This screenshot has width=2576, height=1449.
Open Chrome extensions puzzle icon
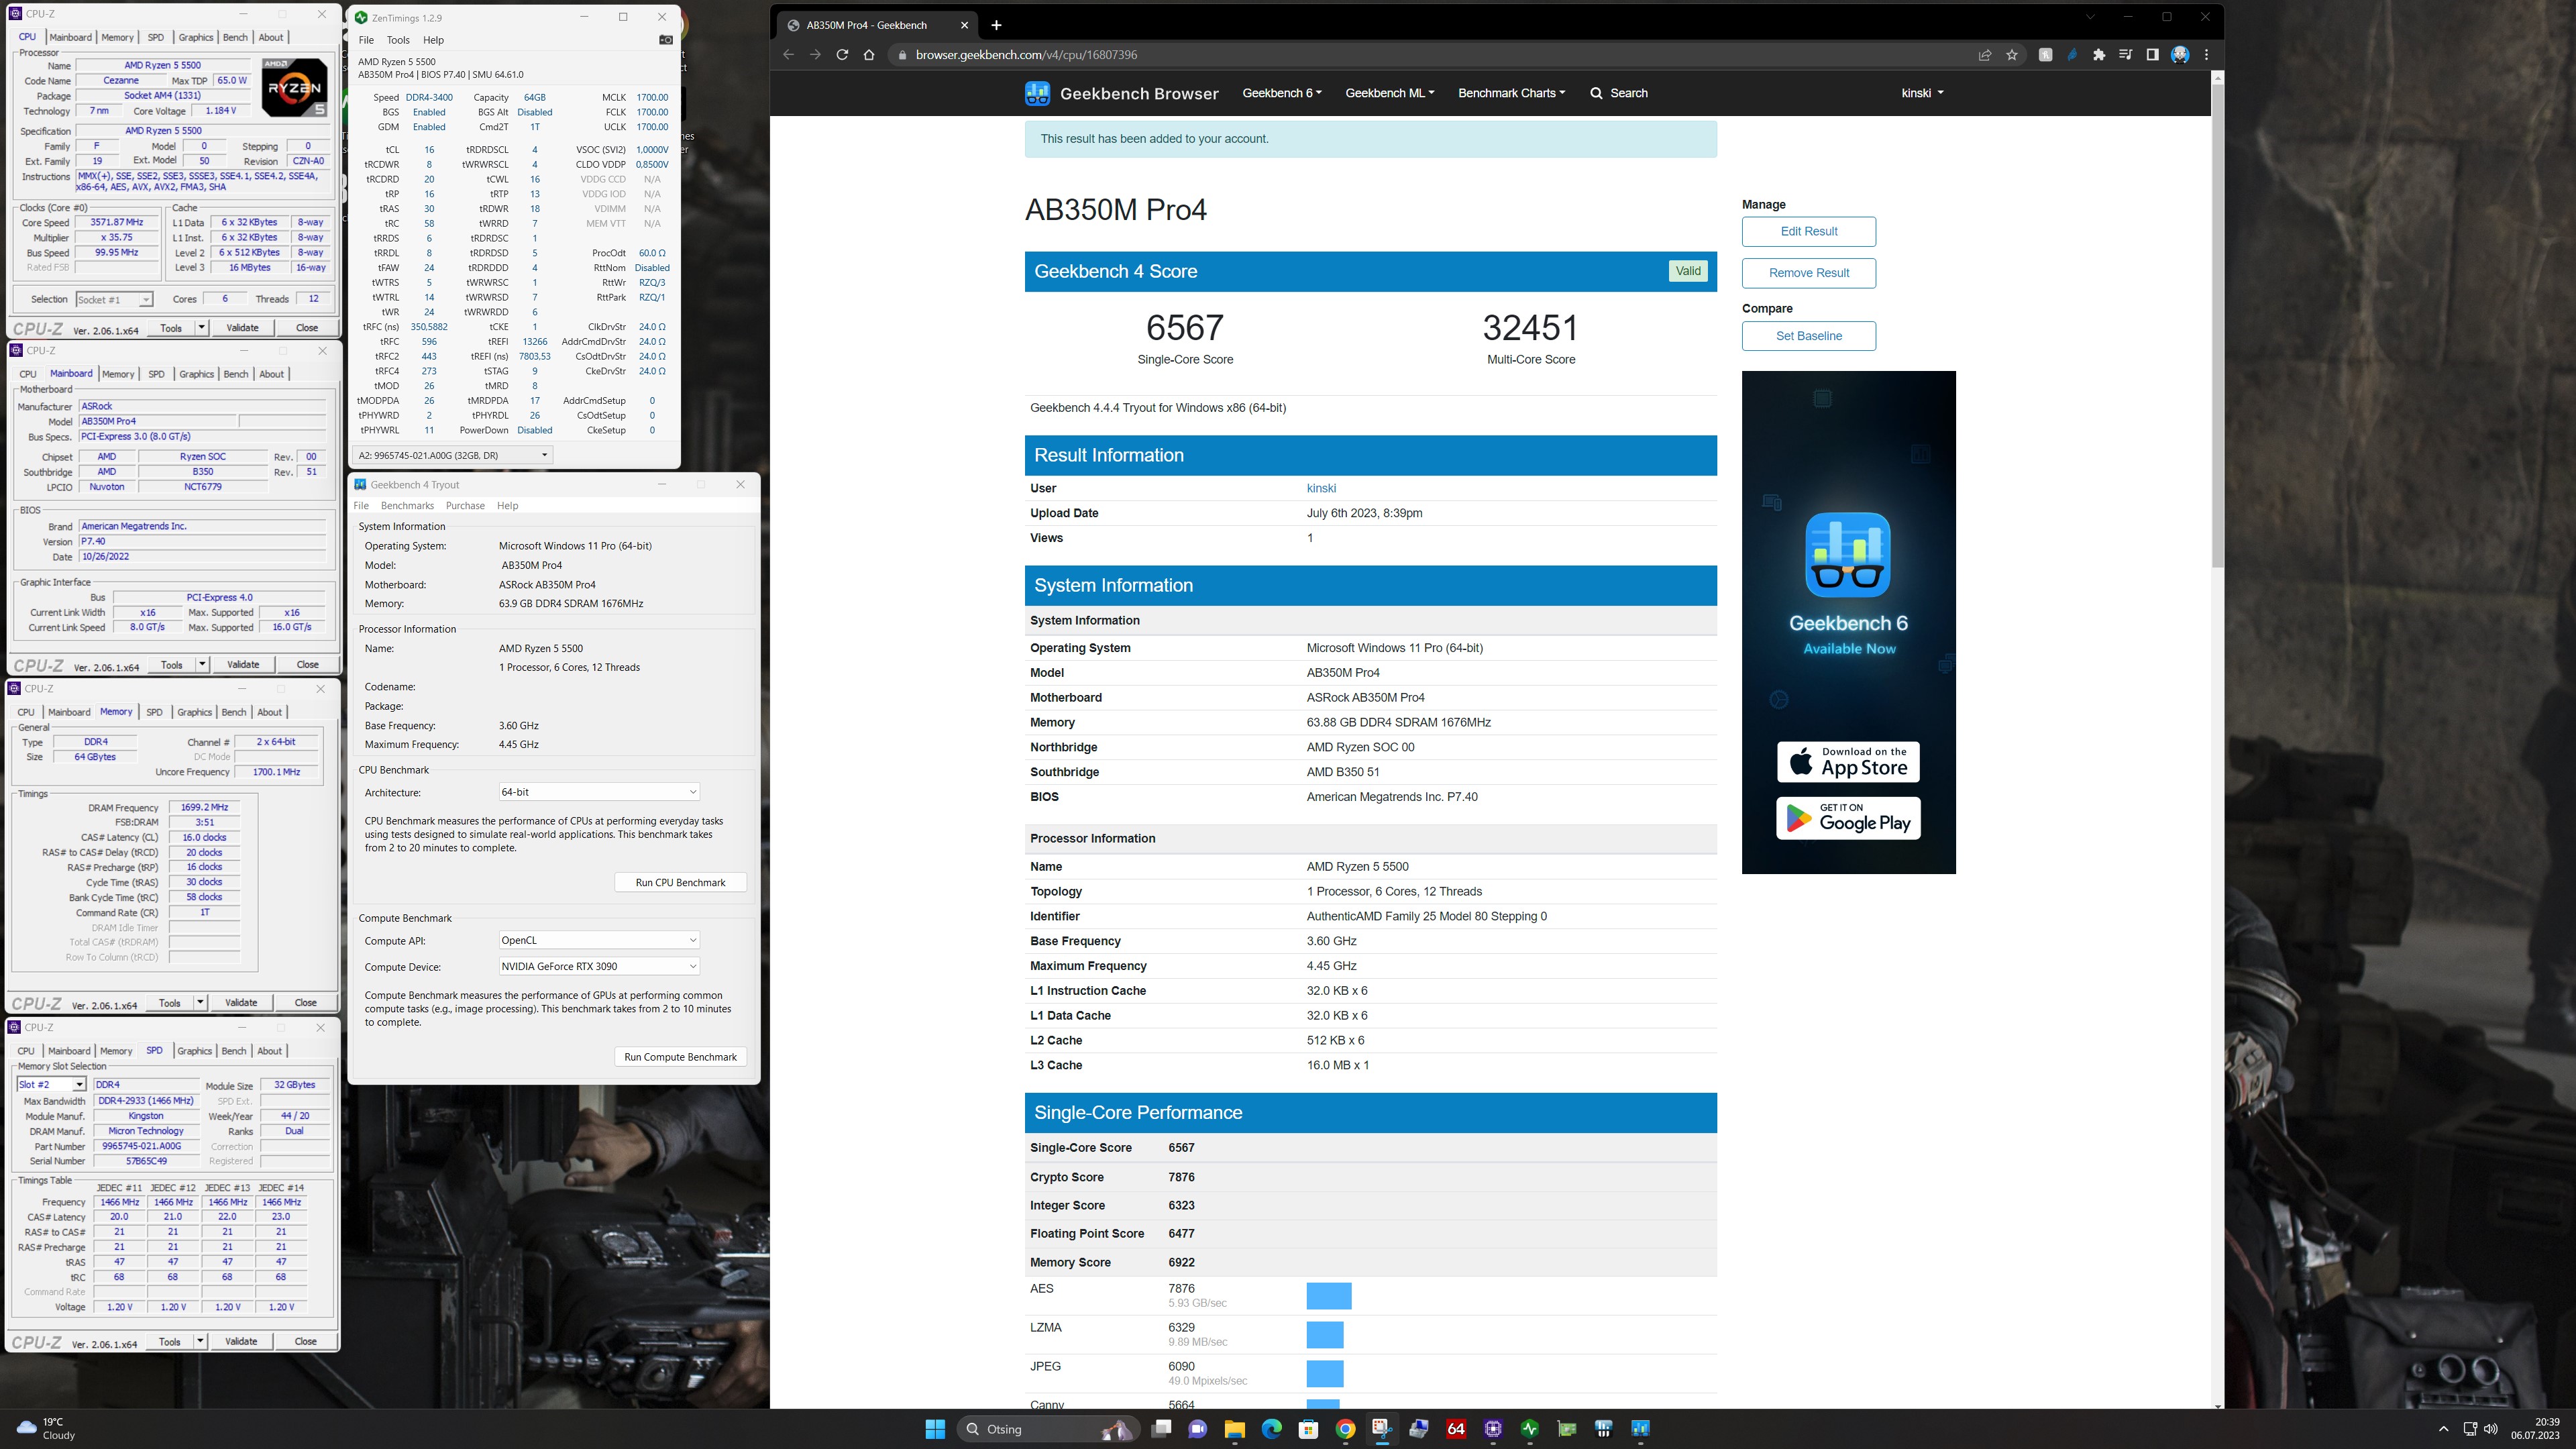click(2099, 55)
